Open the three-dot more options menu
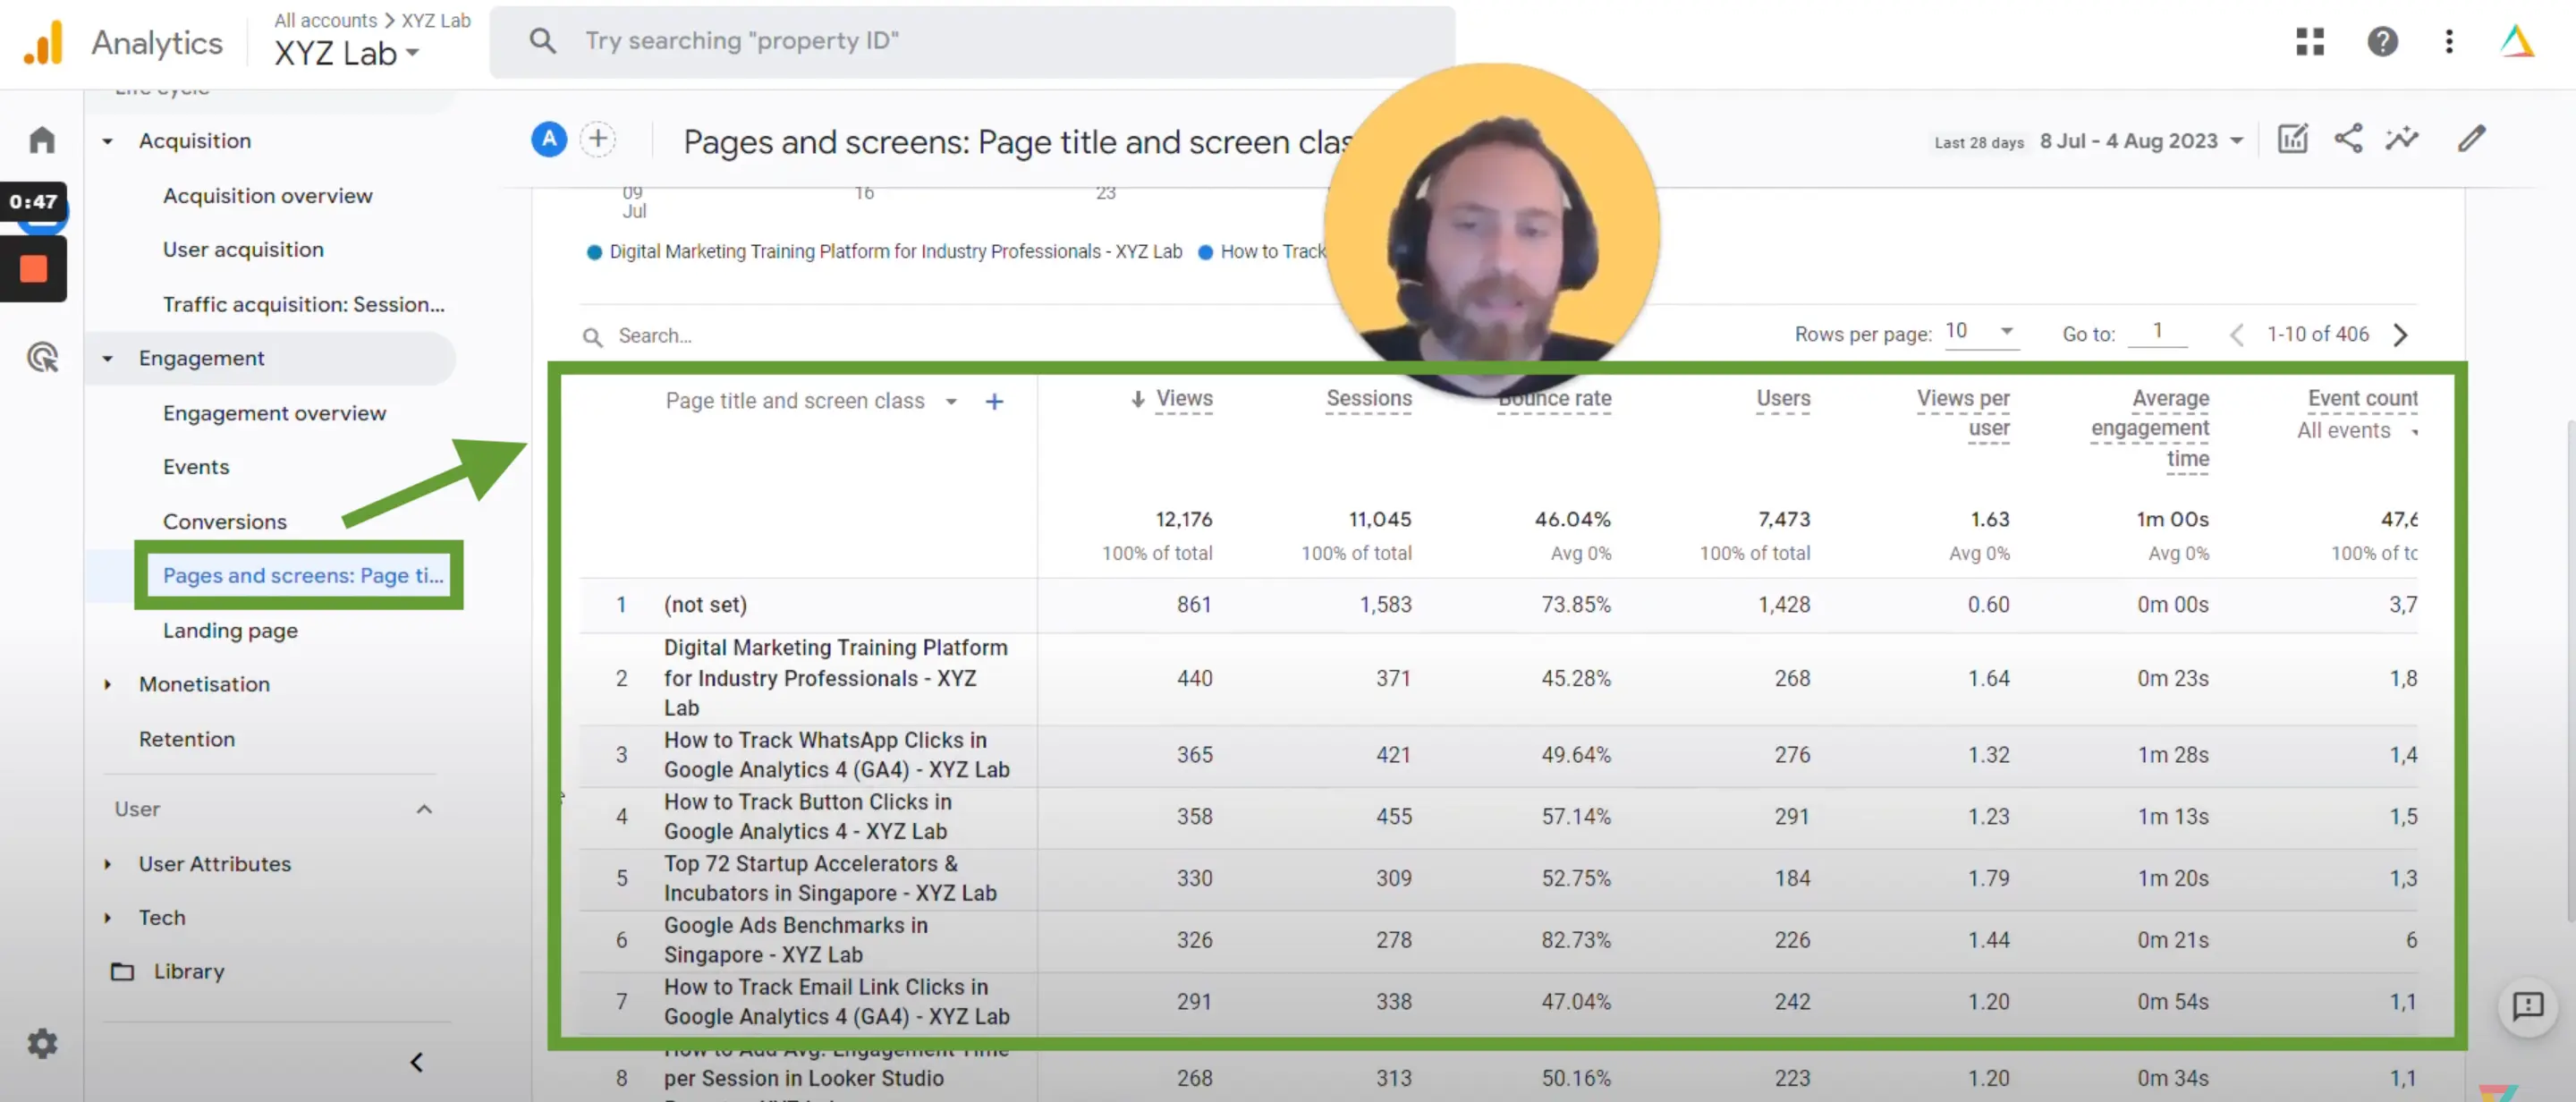The image size is (2576, 1102). tap(2449, 41)
